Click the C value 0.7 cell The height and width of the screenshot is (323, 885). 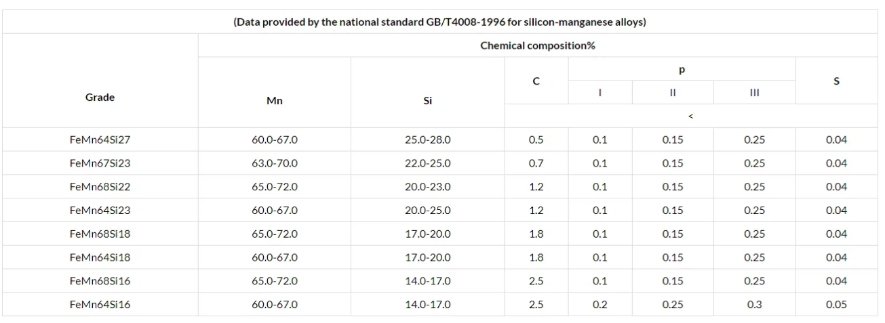click(x=536, y=163)
